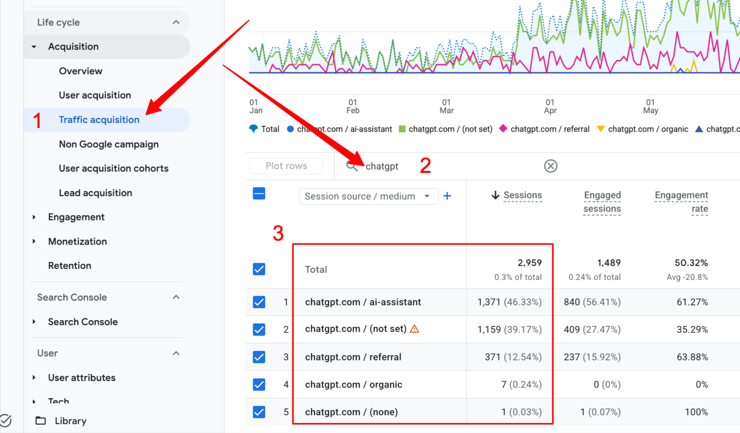Uncheck the chatgpt.com / (none) row checkbox
Viewport: 740px width, 433px height.
click(259, 412)
